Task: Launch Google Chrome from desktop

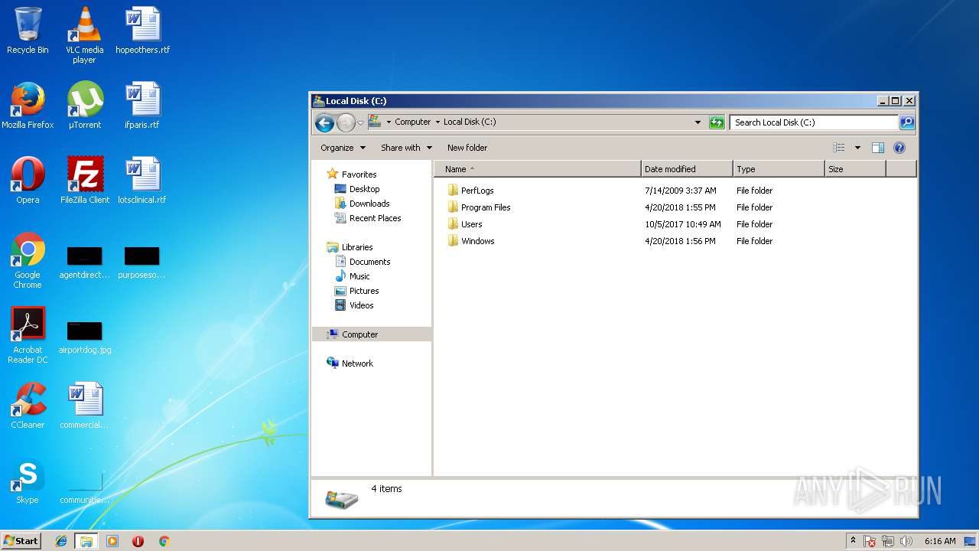Action: click(28, 260)
